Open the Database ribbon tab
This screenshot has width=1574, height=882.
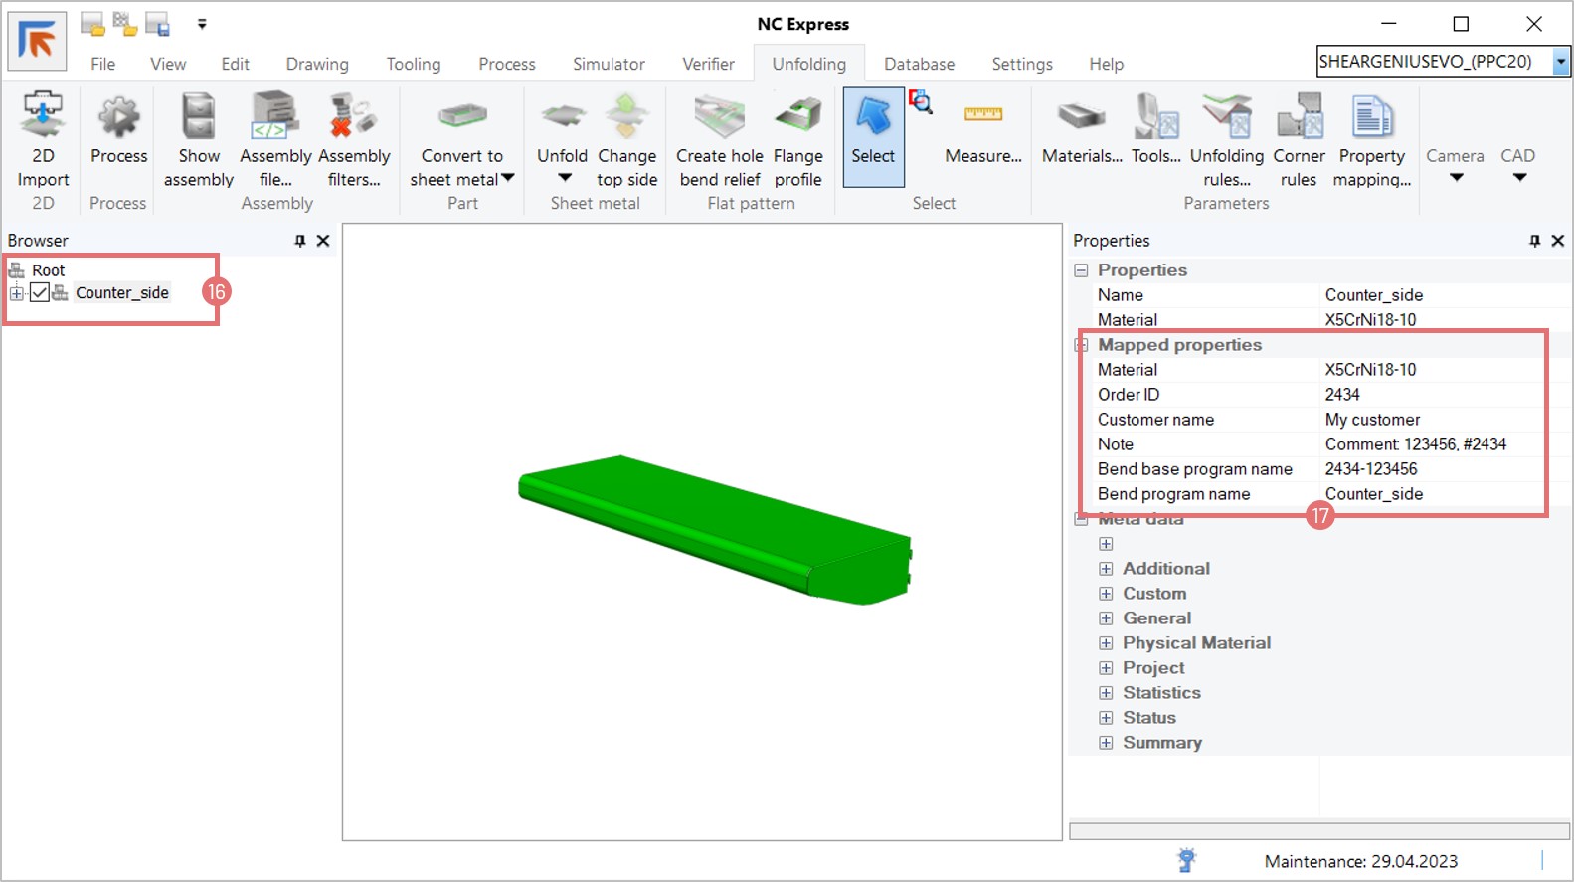[919, 64]
